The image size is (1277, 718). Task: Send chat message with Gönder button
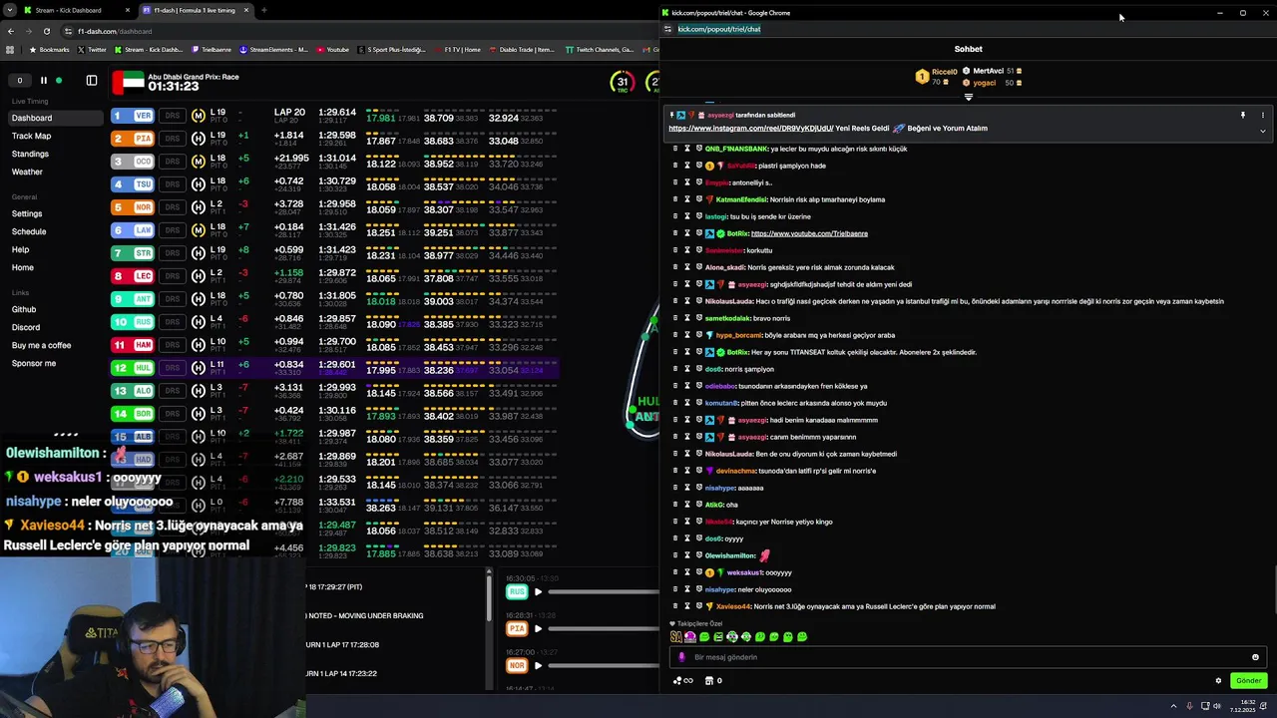tap(1248, 681)
